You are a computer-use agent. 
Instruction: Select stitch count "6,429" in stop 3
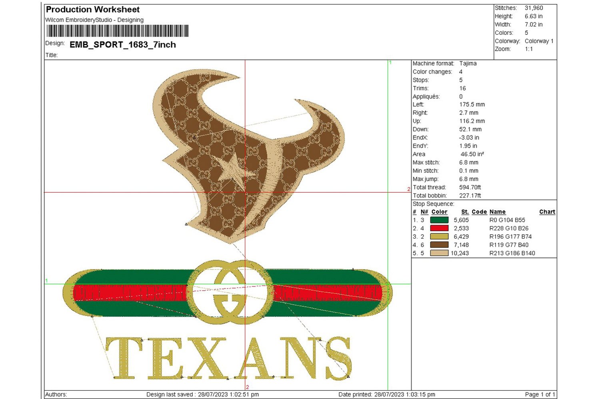tap(461, 237)
